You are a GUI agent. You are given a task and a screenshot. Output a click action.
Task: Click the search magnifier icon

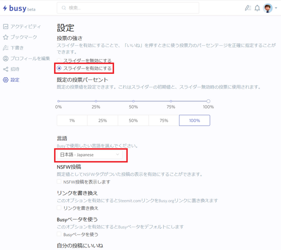click(x=64, y=8)
